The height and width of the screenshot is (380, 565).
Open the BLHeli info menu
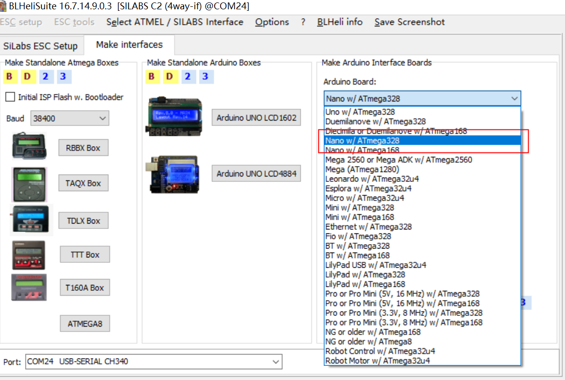(340, 22)
